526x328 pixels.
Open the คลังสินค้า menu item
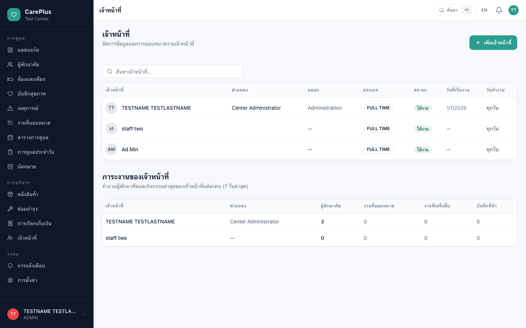coord(47,194)
